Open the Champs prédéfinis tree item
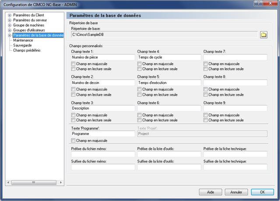280x201 pixels. (x=27, y=50)
